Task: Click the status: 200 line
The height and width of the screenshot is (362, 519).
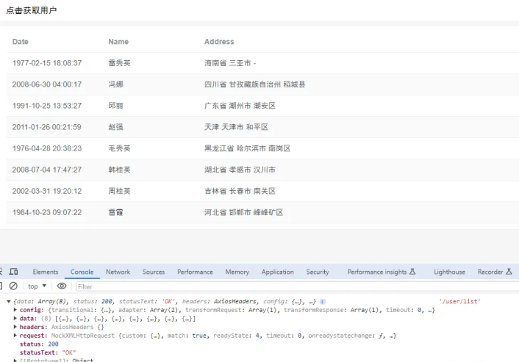Action: click(39, 344)
